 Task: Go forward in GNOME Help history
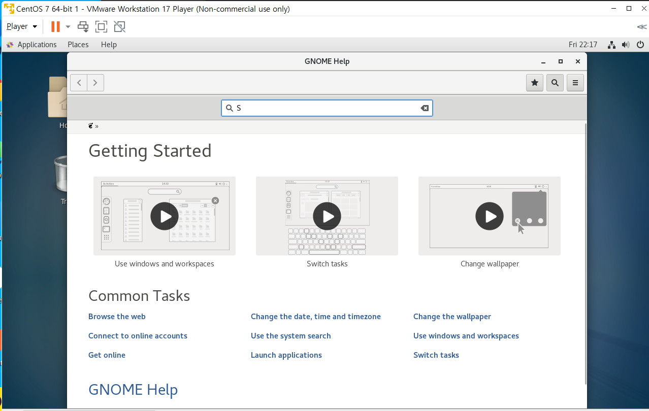pos(95,83)
